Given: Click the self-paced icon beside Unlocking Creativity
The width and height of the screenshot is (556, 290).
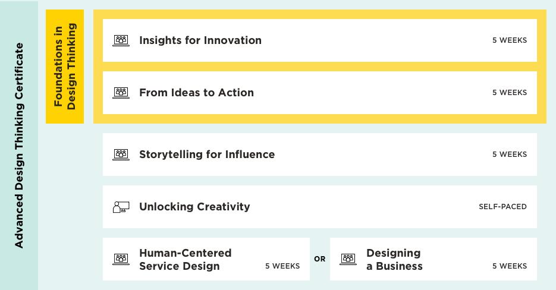Looking at the screenshot, I should pyautogui.click(x=121, y=207).
